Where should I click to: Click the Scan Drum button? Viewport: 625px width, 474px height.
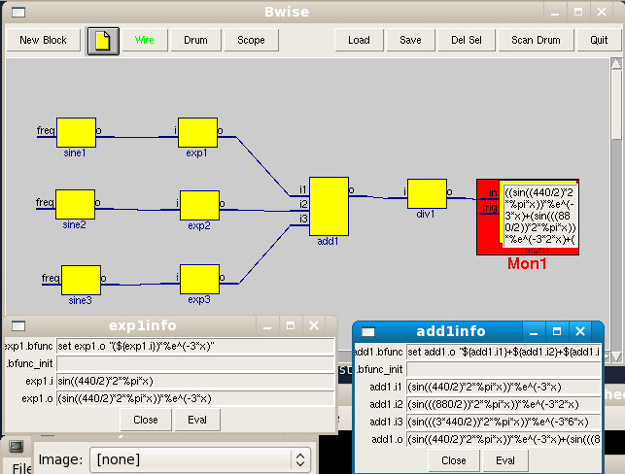tap(536, 40)
